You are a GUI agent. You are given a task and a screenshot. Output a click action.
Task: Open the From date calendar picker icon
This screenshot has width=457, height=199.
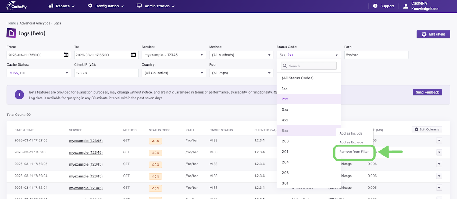tap(66, 55)
